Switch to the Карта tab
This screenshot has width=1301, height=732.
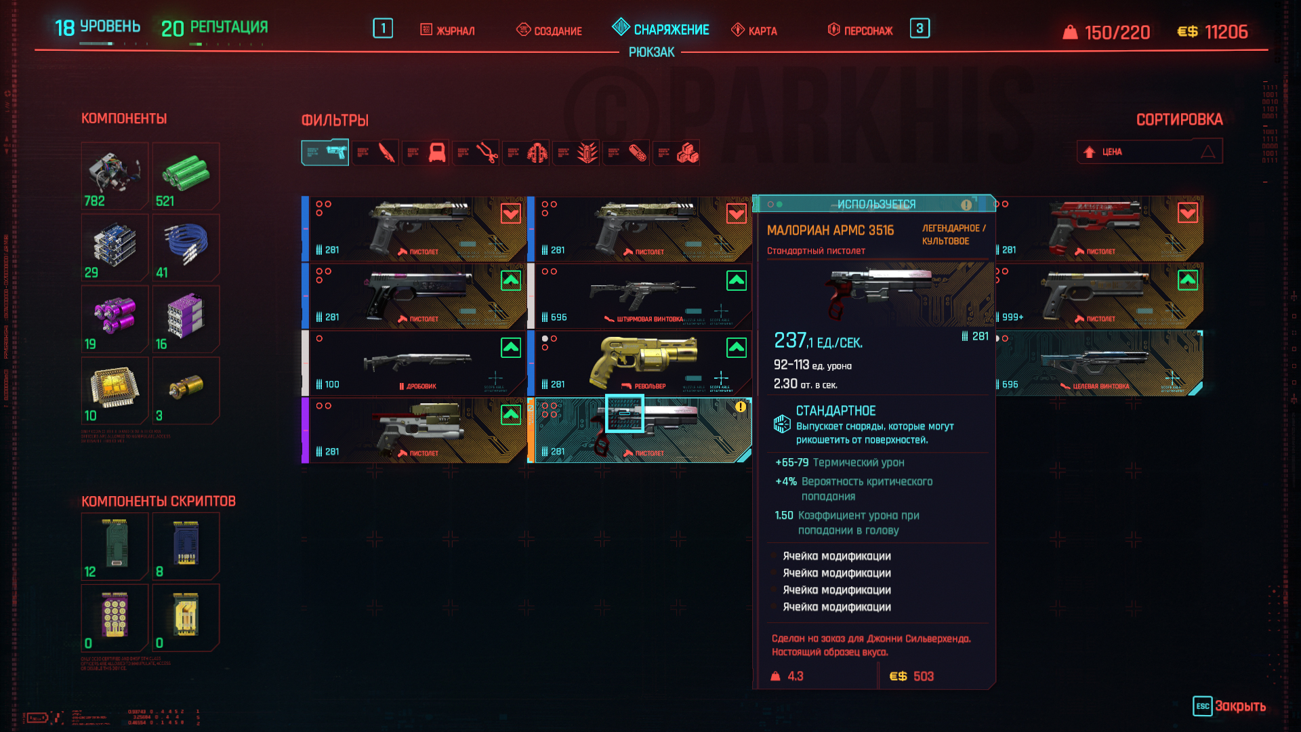tap(754, 30)
